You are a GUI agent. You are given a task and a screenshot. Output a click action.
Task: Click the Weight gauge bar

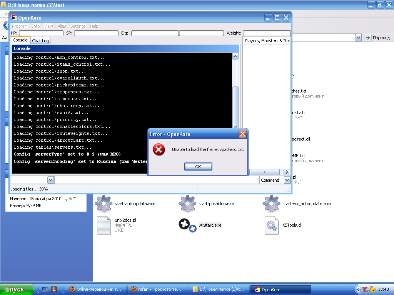click(x=267, y=33)
